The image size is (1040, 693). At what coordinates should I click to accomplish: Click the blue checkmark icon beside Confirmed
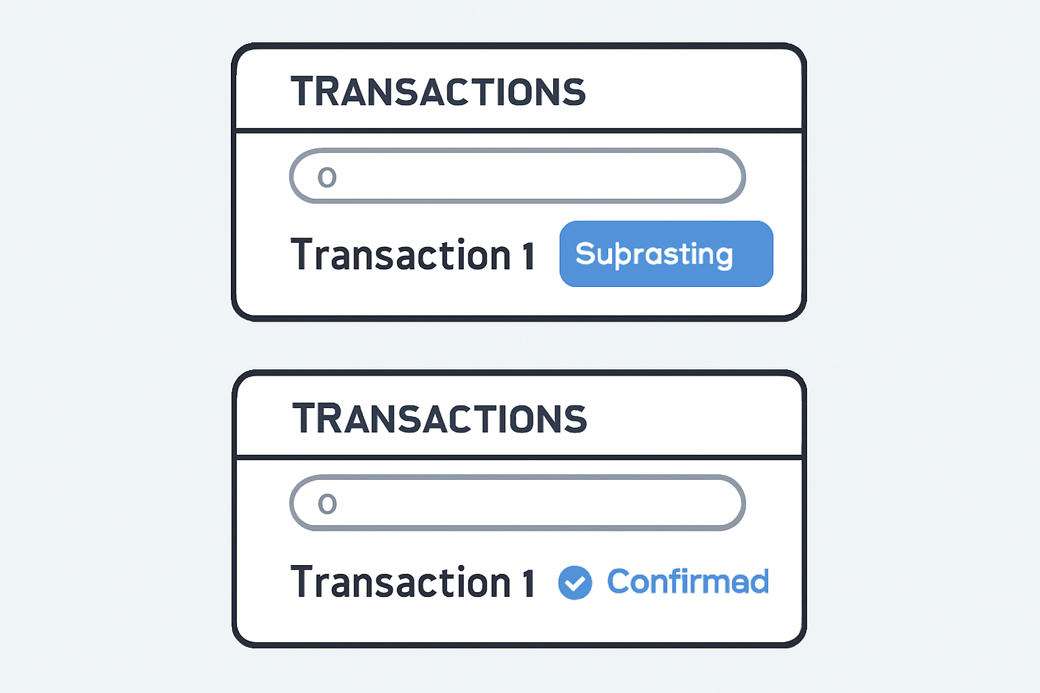click(575, 583)
